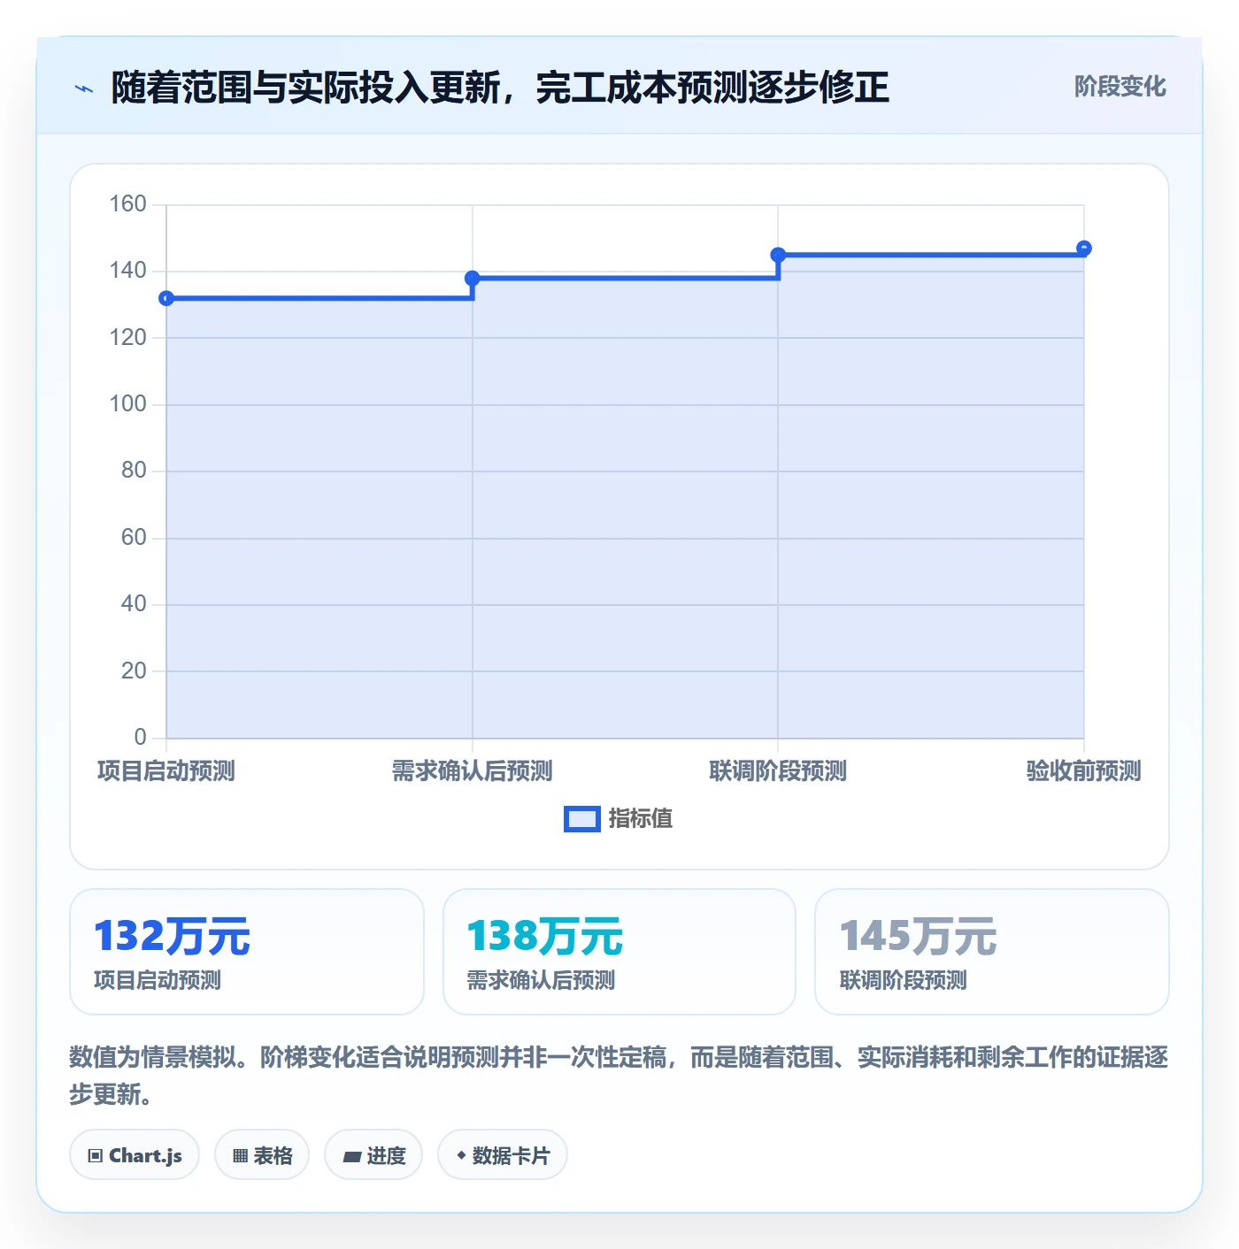The width and height of the screenshot is (1239, 1249).
Task: Click the 验收前预测 data point on chart
Action: click(x=1084, y=249)
